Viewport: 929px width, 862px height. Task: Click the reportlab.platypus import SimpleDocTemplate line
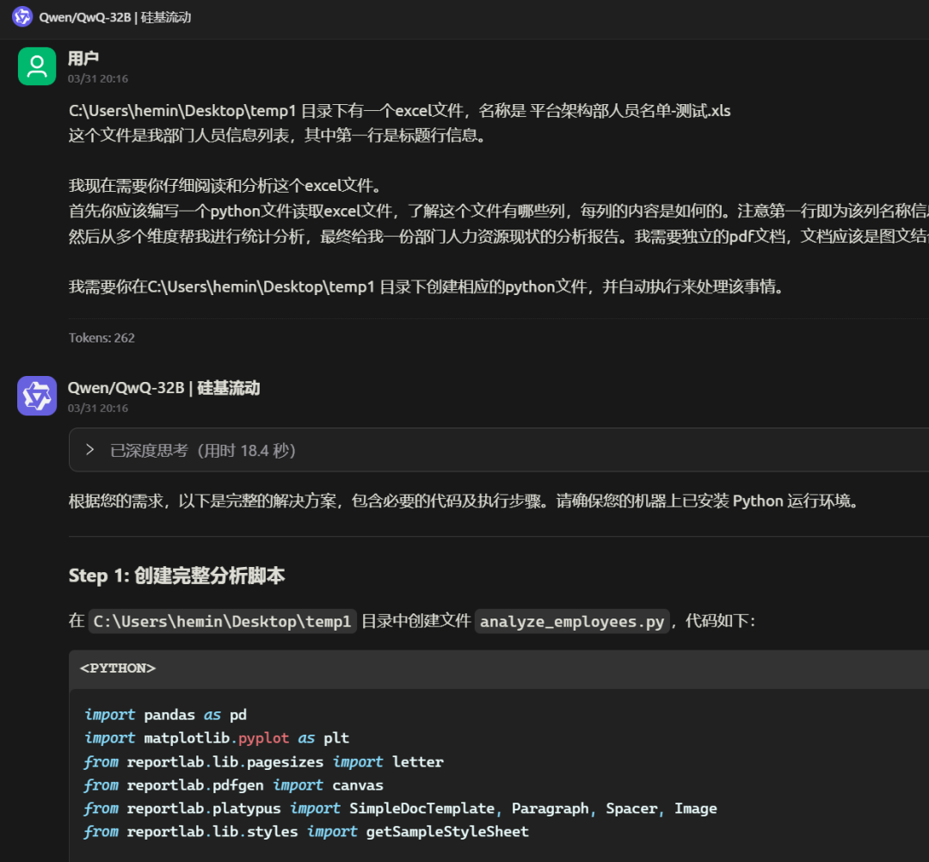point(401,809)
